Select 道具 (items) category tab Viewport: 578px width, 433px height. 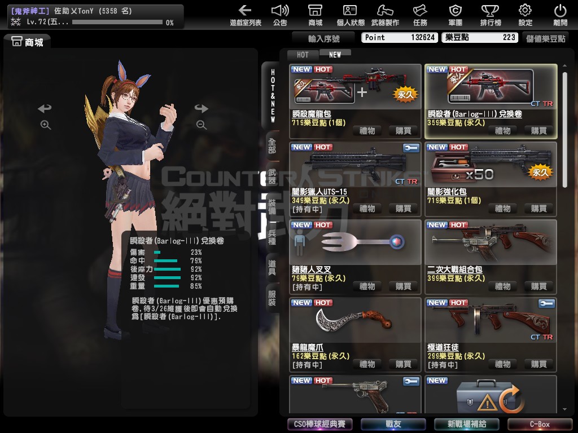tap(272, 268)
